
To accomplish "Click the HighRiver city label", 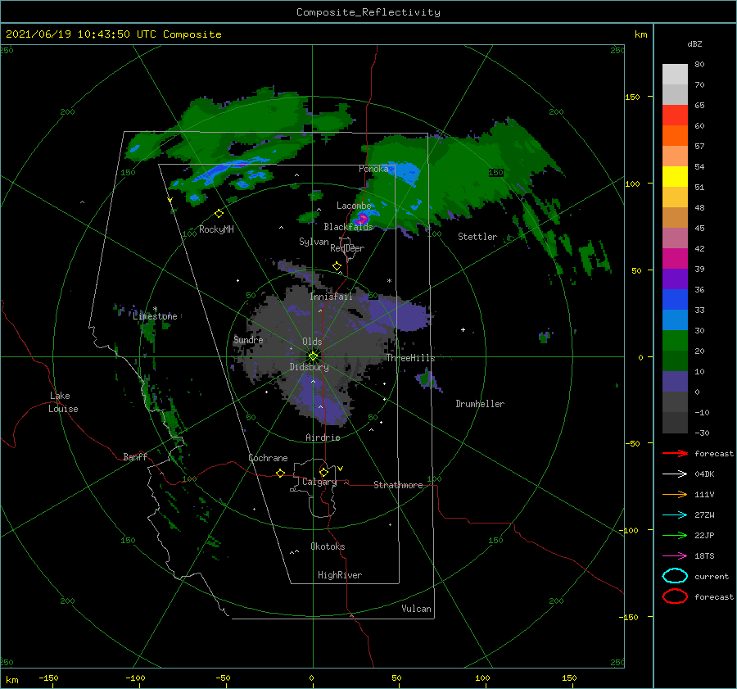I will (x=340, y=575).
